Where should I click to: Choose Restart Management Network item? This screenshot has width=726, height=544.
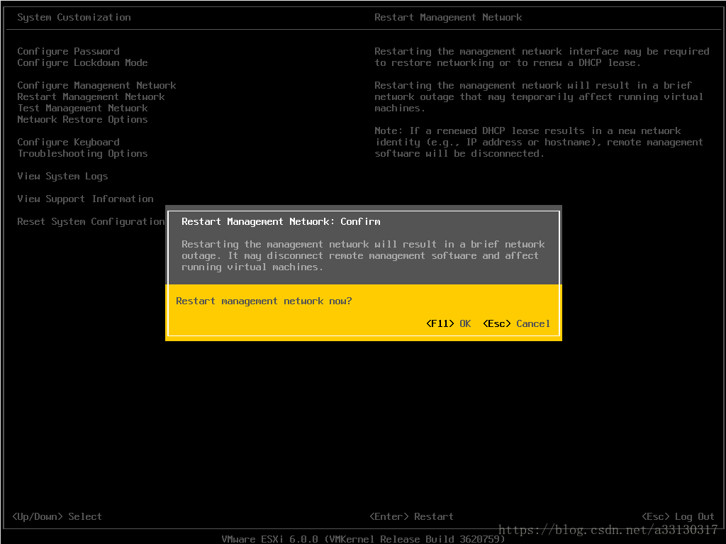[91, 96]
